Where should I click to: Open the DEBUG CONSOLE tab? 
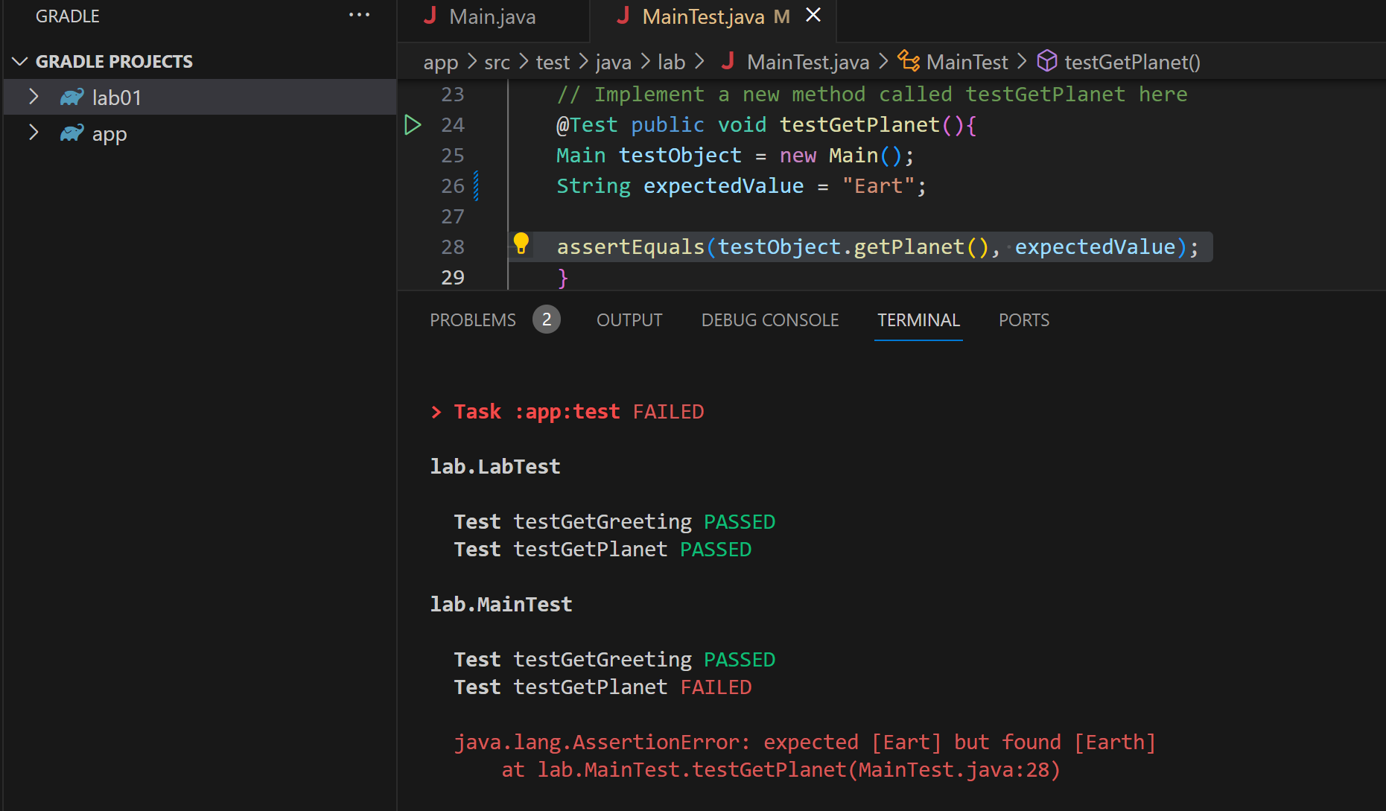pos(769,320)
